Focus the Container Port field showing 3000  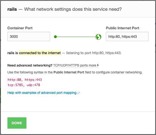tap(29, 36)
